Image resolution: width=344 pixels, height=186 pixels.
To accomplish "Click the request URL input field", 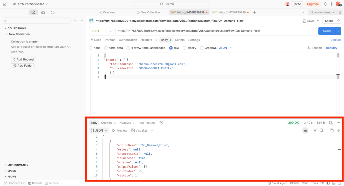I will tap(215, 31).
